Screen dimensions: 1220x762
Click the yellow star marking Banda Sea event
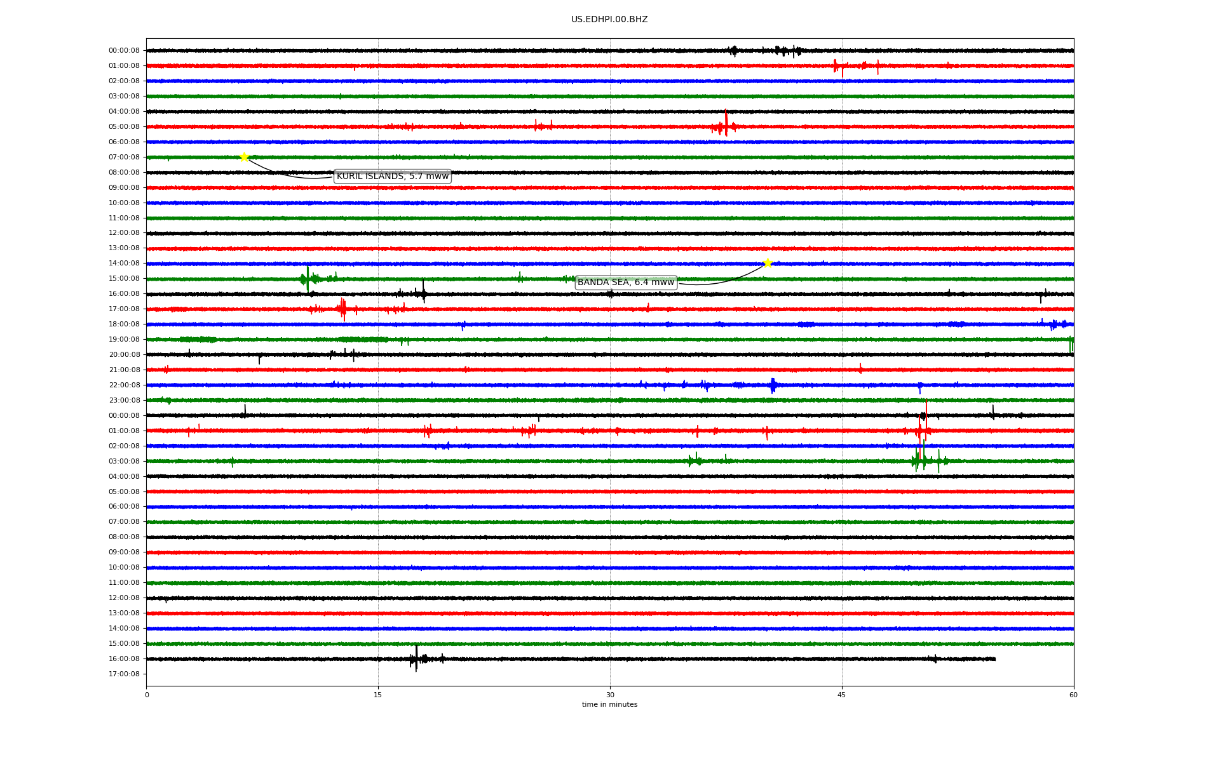point(768,263)
